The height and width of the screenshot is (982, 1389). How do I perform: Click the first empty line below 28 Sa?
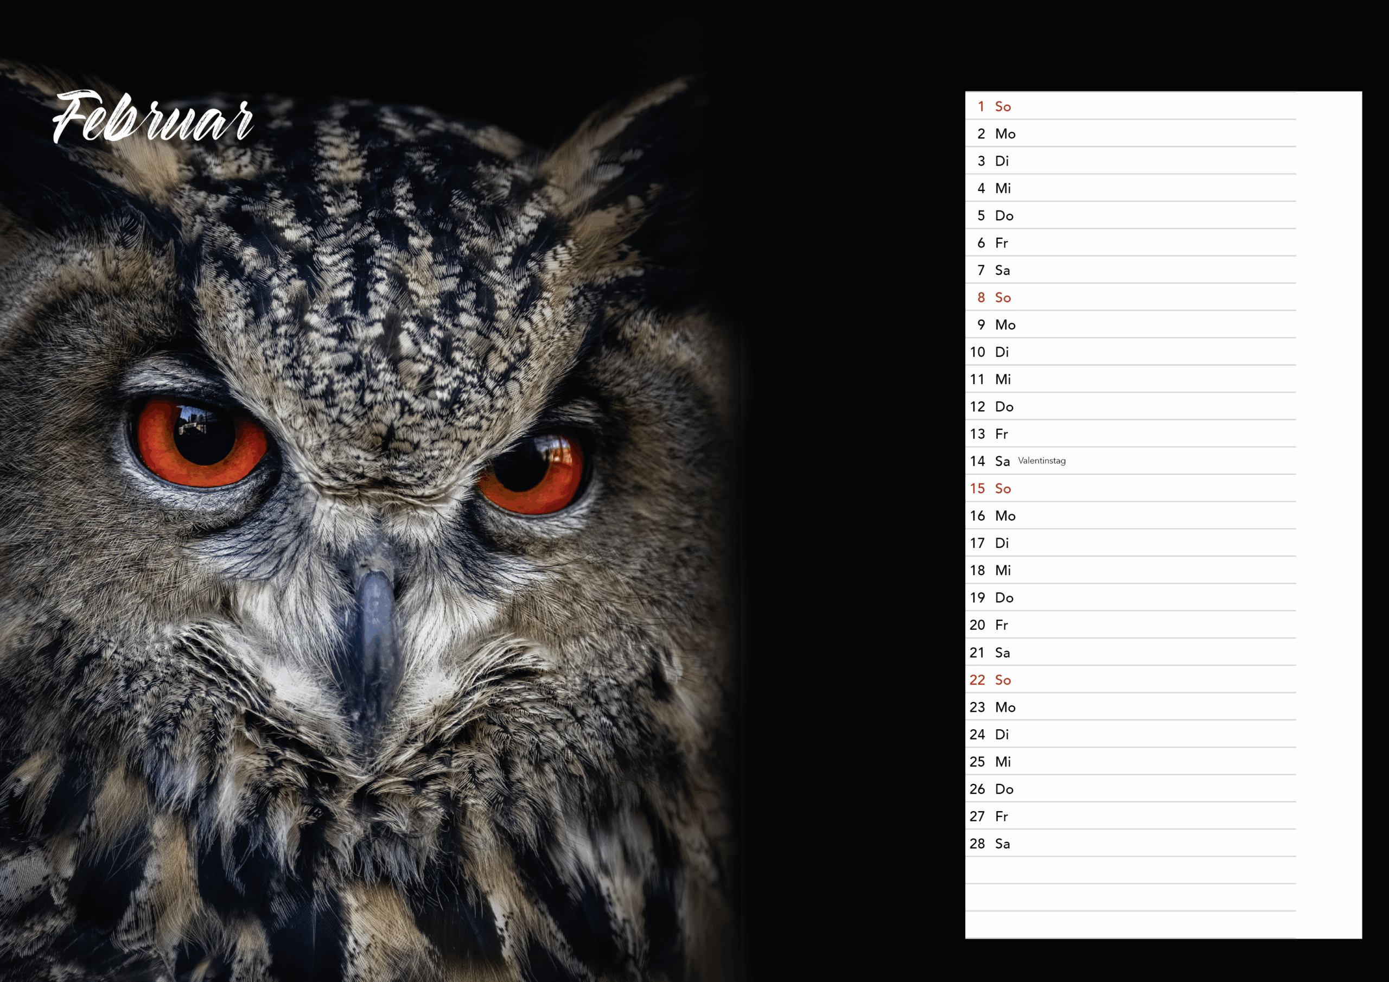coord(1130,871)
